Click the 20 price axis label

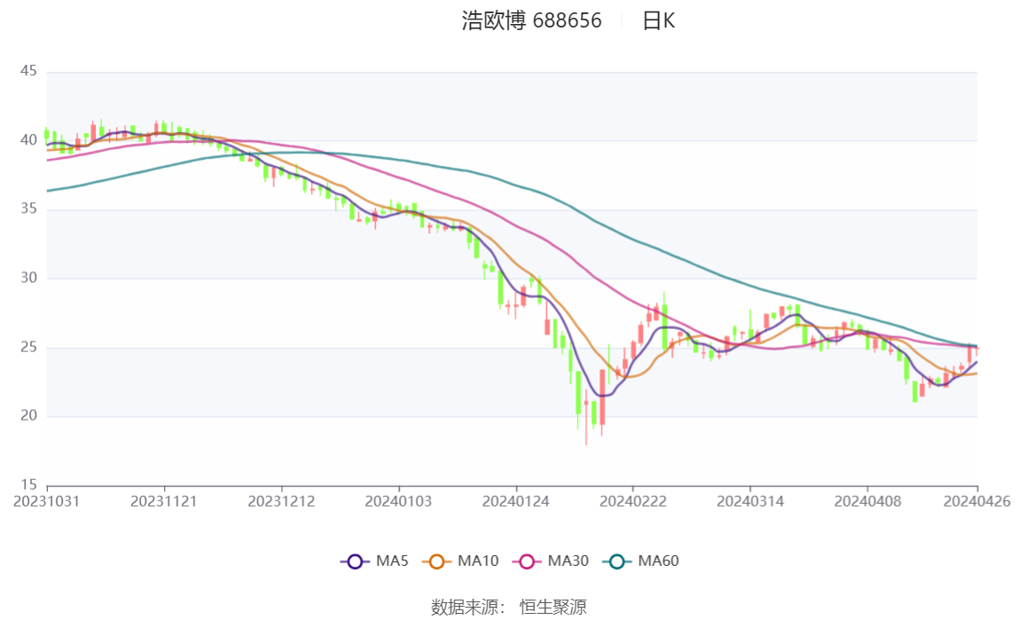pyautogui.click(x=28, y=416)
